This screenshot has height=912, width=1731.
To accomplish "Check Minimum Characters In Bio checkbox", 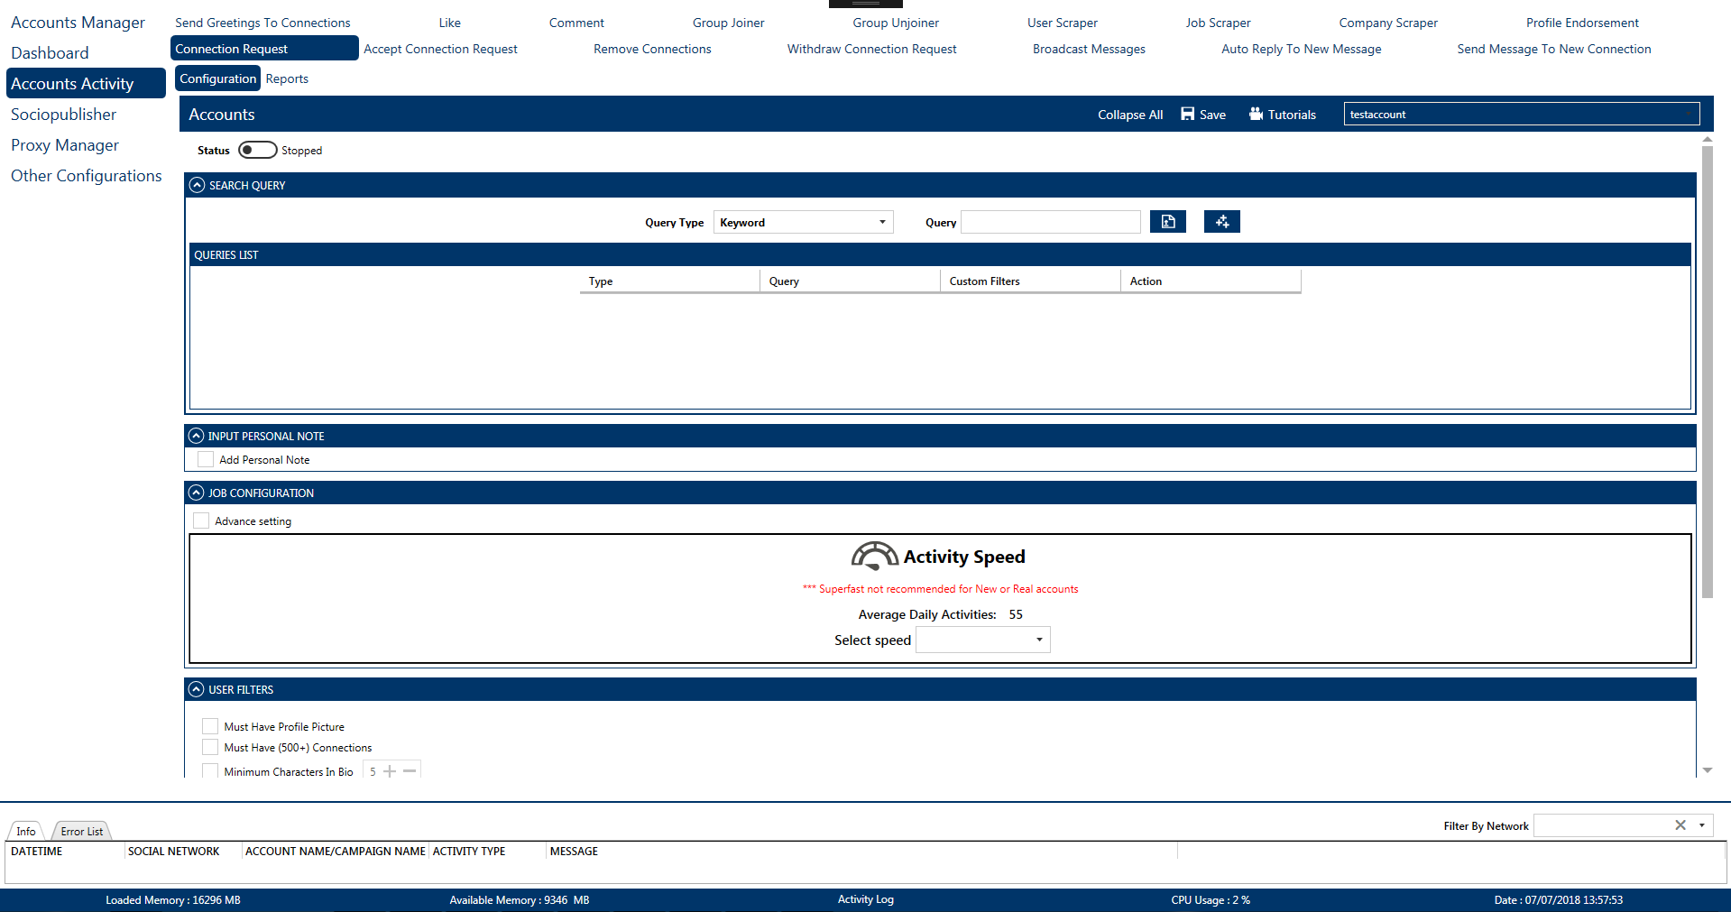I will (x=210, y=771).
